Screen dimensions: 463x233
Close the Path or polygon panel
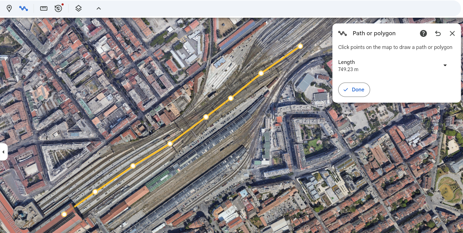[x=452, y=33]
